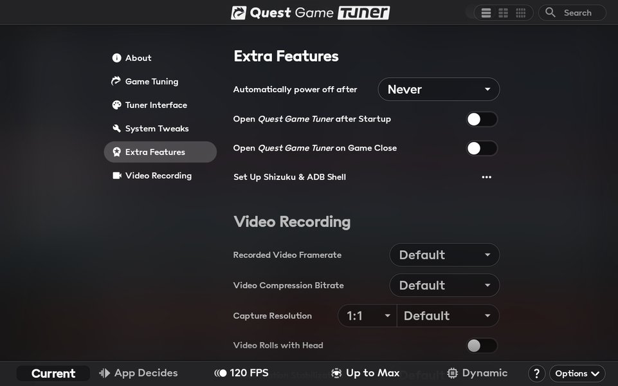Open the Video Compression Bitrate dropdown
This screenshot has height=386, width=618.
(x=444, y=285)
